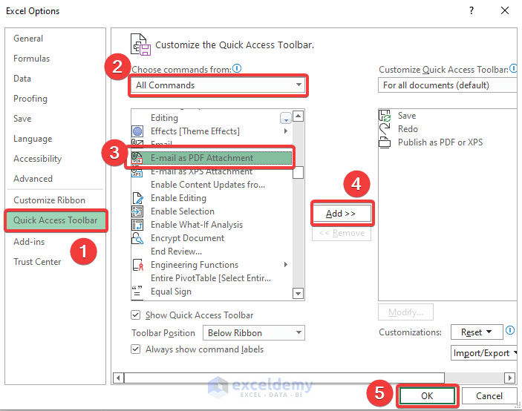
Task: Click the << Remove button
Action: (342, 233)
